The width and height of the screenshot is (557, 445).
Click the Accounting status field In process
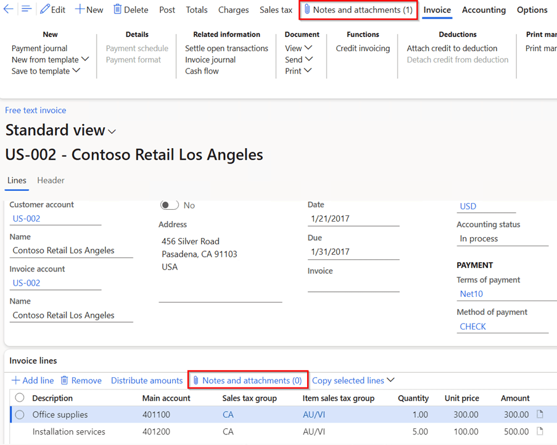point(502,238)
